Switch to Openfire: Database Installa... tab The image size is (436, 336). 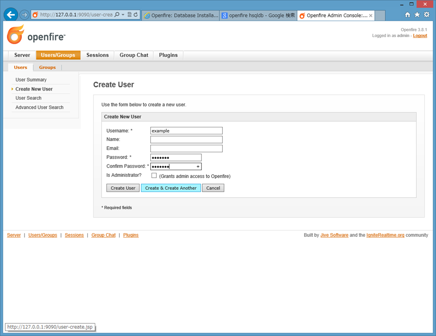181,16
